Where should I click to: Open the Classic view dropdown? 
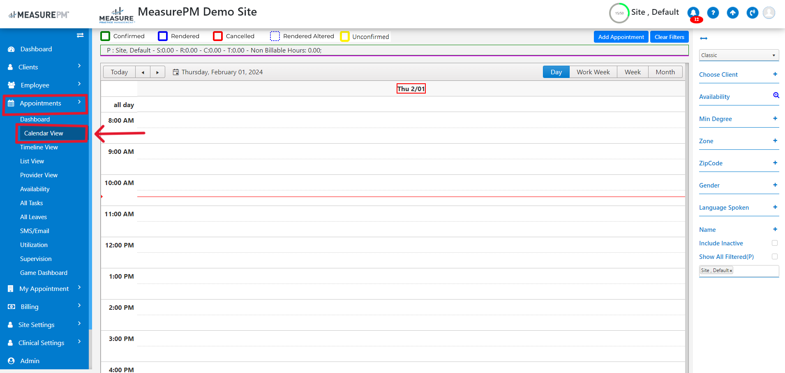[739, 55]
